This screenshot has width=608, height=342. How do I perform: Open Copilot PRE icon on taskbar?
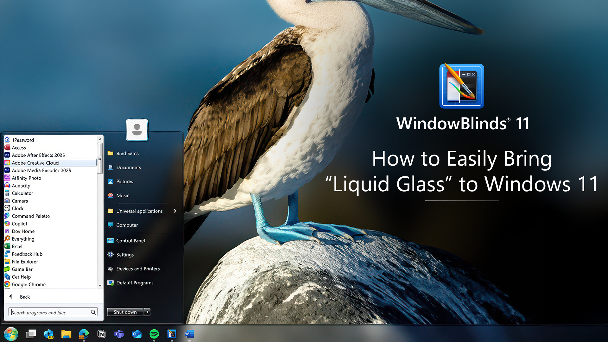coord(49,334)
